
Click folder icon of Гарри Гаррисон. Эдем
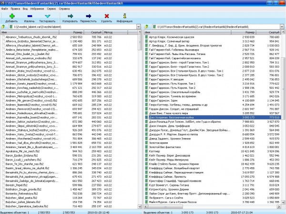click(x=146, y=100)
